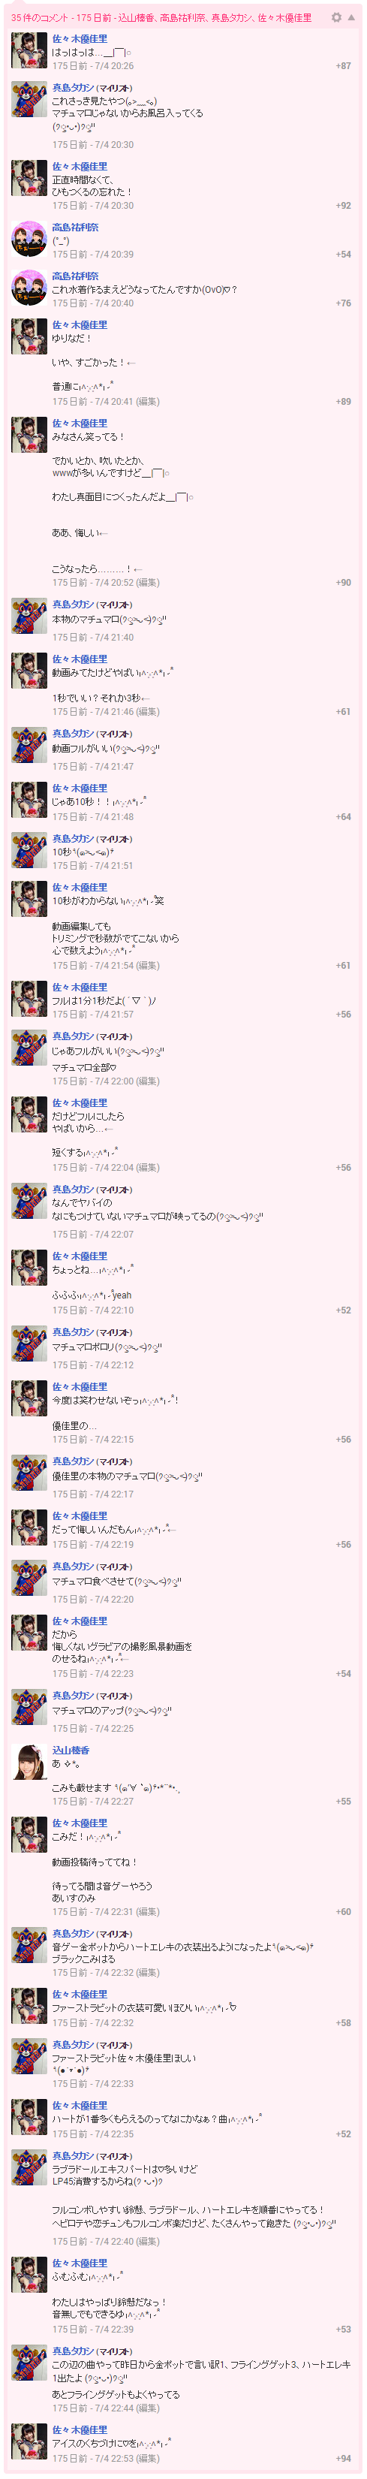Open 込山榛香 avatar on 22:27 comment
Viewport: 367px width, 2479px height.
tap(29, 1763)
